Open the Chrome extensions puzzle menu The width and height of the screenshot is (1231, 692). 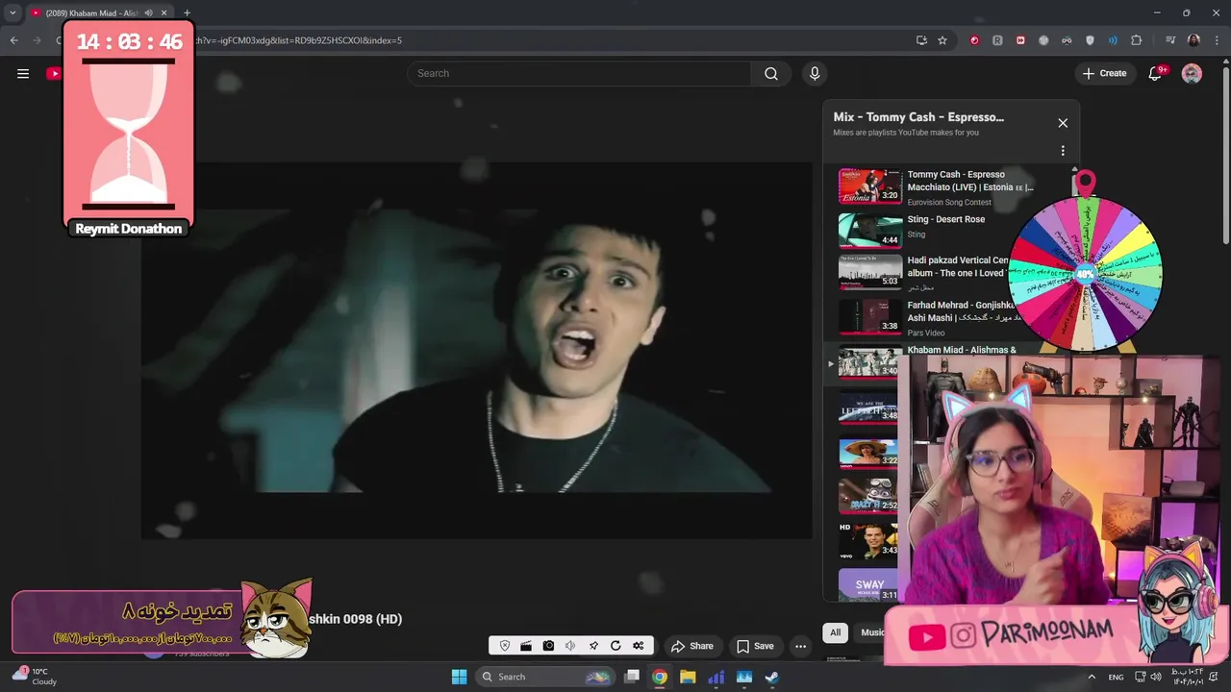tap(1137, 40)
